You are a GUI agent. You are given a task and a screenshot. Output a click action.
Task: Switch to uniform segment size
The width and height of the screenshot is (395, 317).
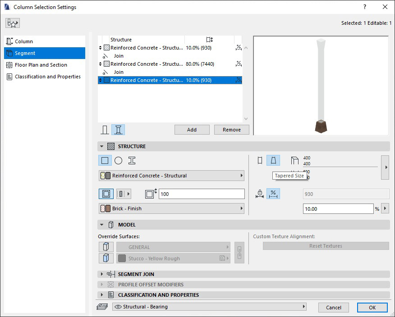click(260, 160)
